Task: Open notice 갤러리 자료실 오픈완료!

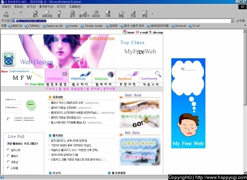Action: pyautogui.click(x=64, y=108)
